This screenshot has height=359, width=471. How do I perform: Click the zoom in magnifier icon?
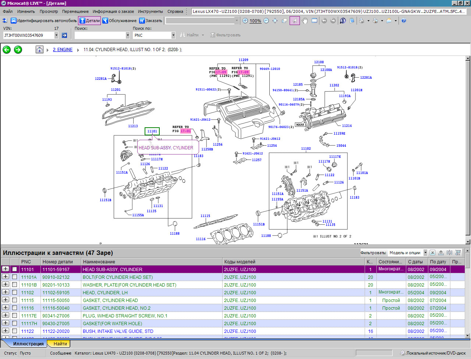coord(245,21)
